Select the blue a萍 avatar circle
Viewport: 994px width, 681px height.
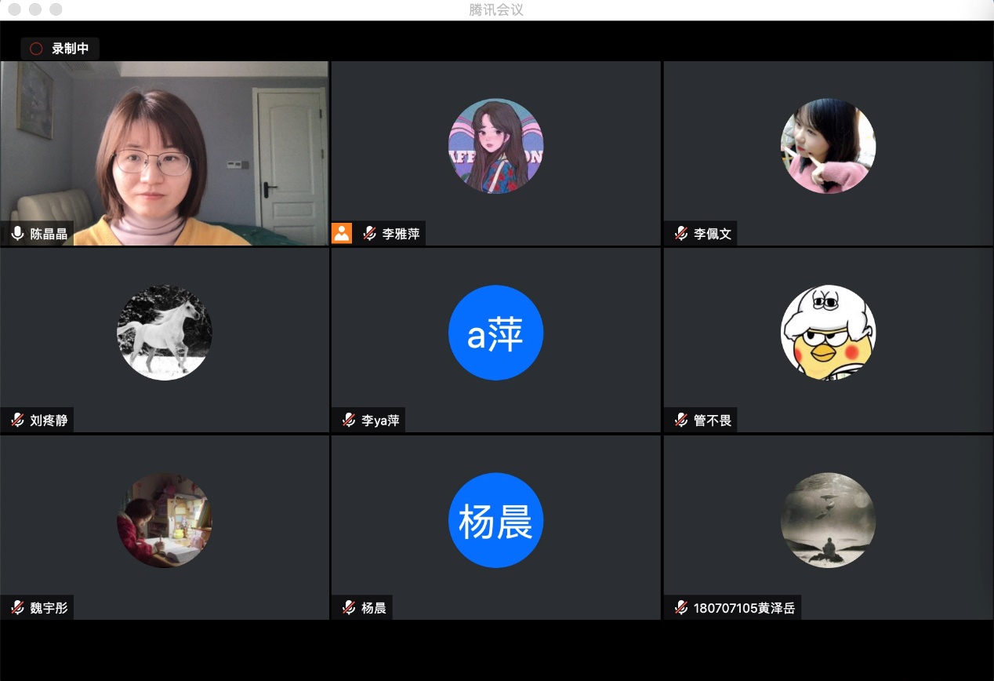point(495,333)
